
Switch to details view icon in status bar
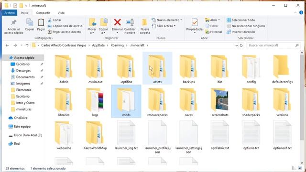(294, 168)
